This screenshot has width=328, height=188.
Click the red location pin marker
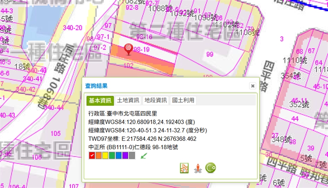point(129,49)
